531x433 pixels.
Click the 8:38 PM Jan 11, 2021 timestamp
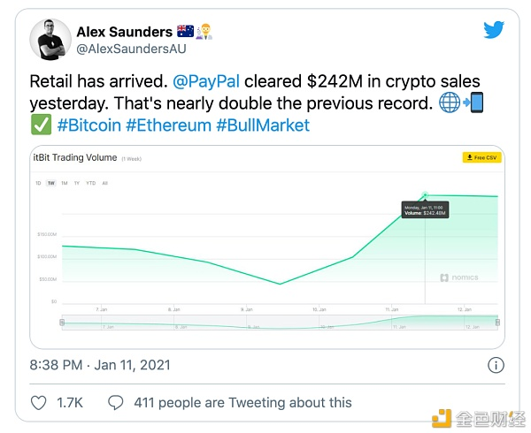[x=100, y=364]
